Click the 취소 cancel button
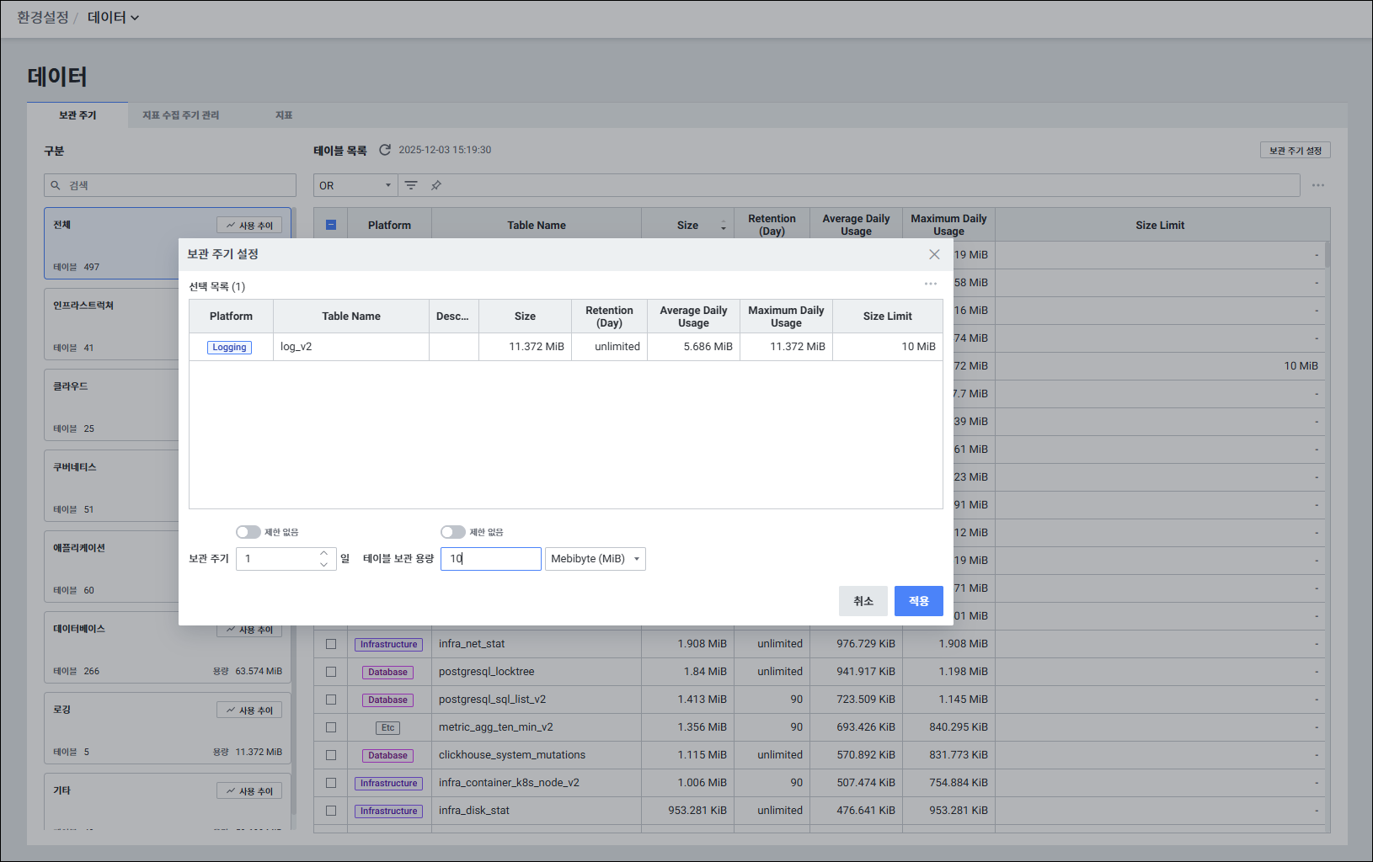The image size is (1373, 862). (x=863, y=601)
